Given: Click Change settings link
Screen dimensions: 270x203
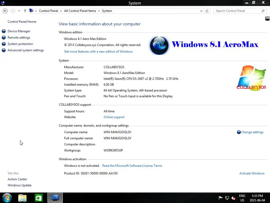Looking at the screenshot, I should click(x=252, y=132).
